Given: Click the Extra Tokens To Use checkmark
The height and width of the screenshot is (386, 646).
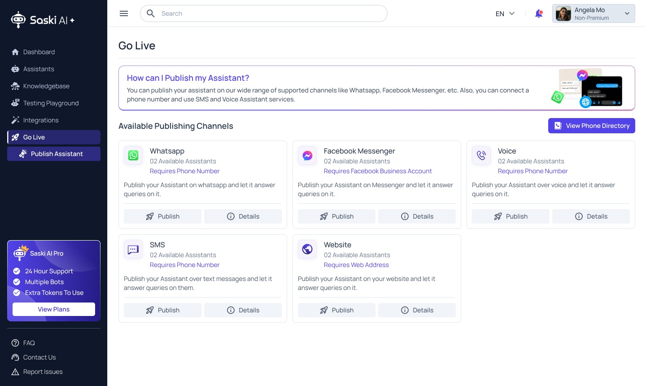Looking at the screenshot, I should pos(17,293).
